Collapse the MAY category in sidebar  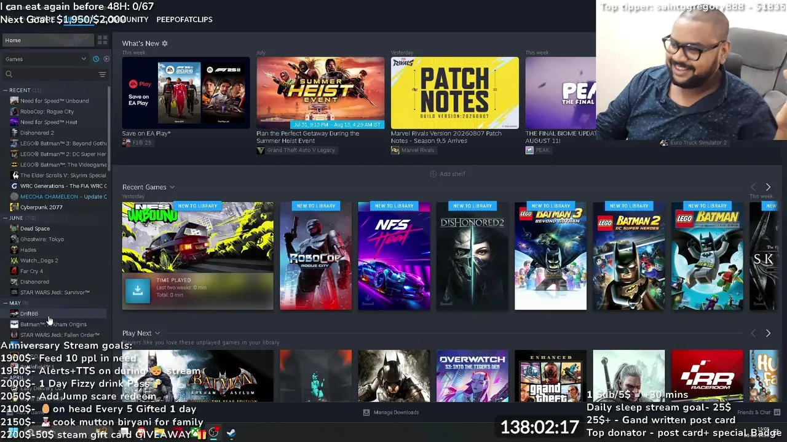pyautogui.click(x=5, y=303)
